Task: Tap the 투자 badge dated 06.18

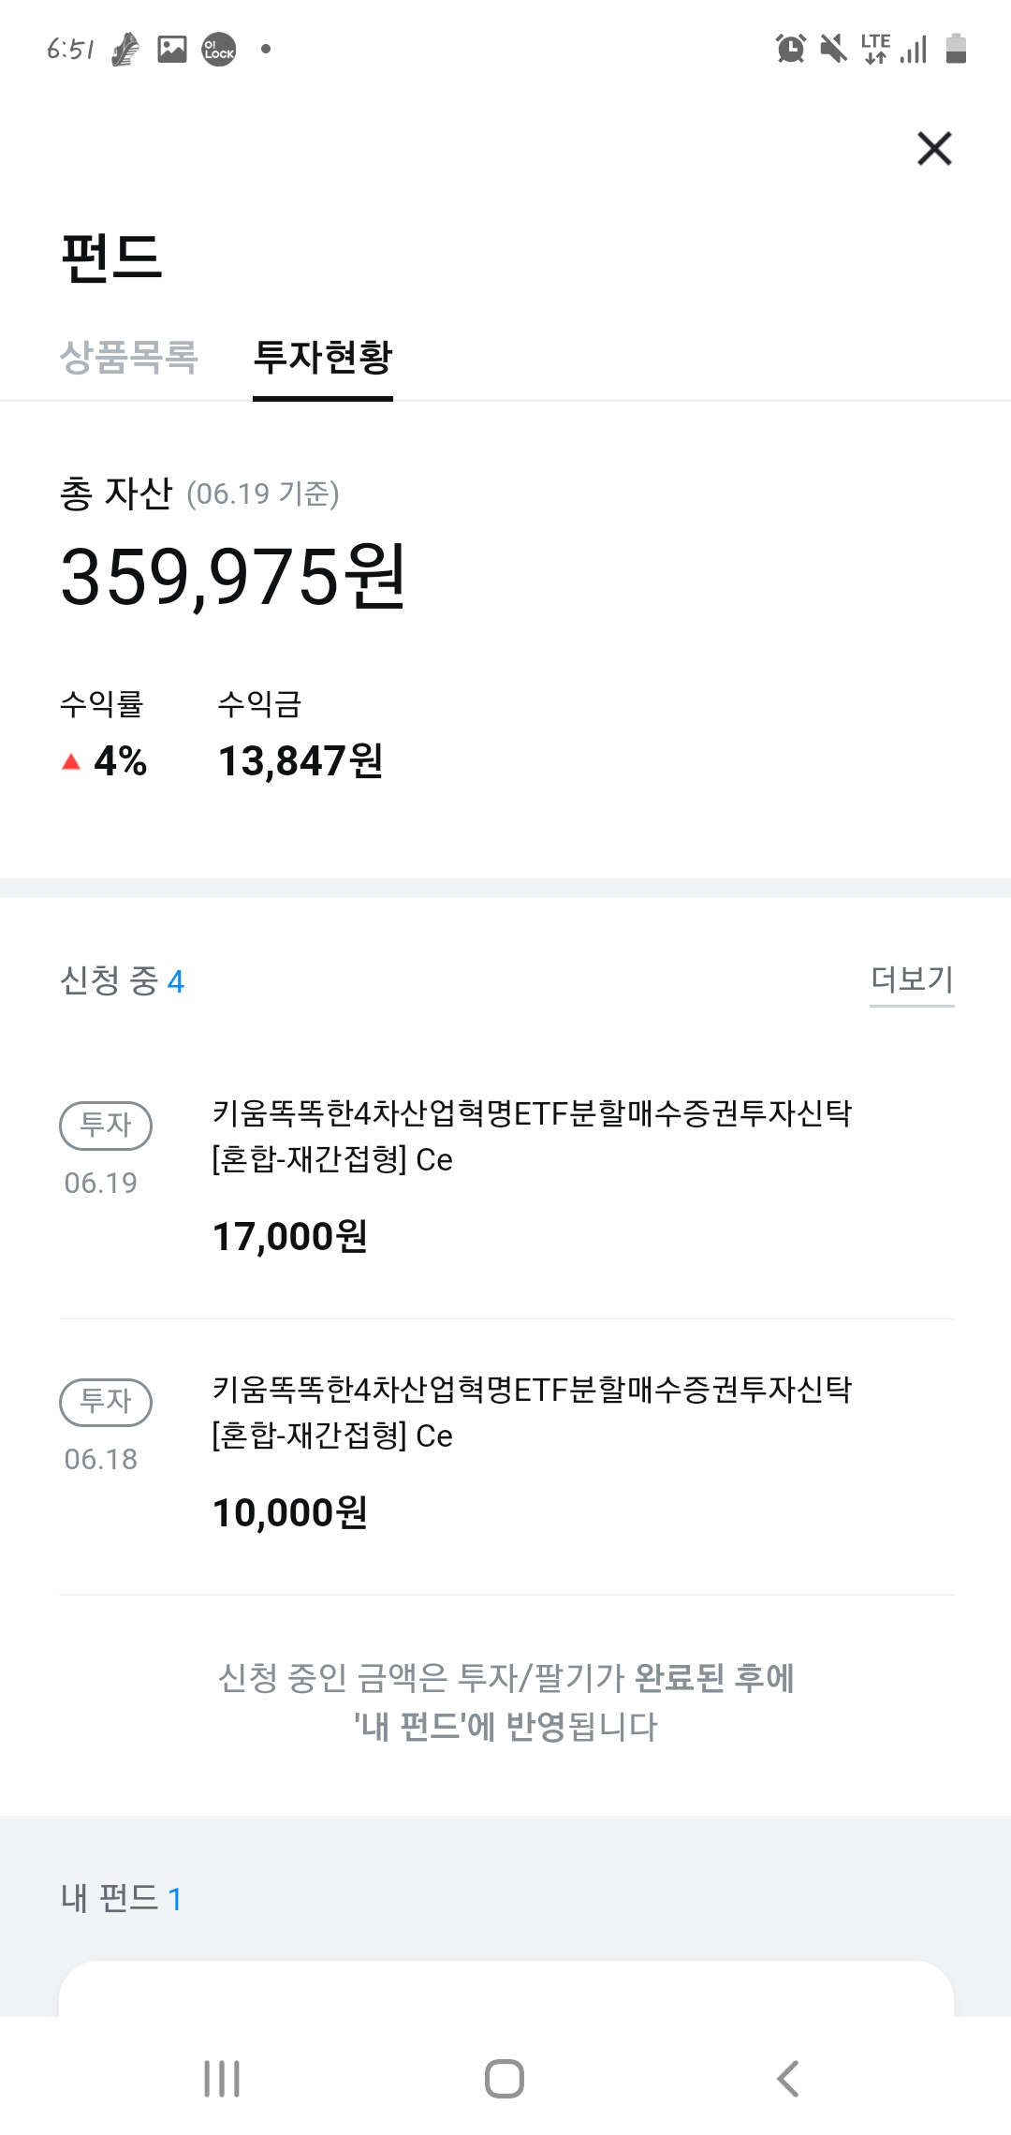Action: [106, 1402]
